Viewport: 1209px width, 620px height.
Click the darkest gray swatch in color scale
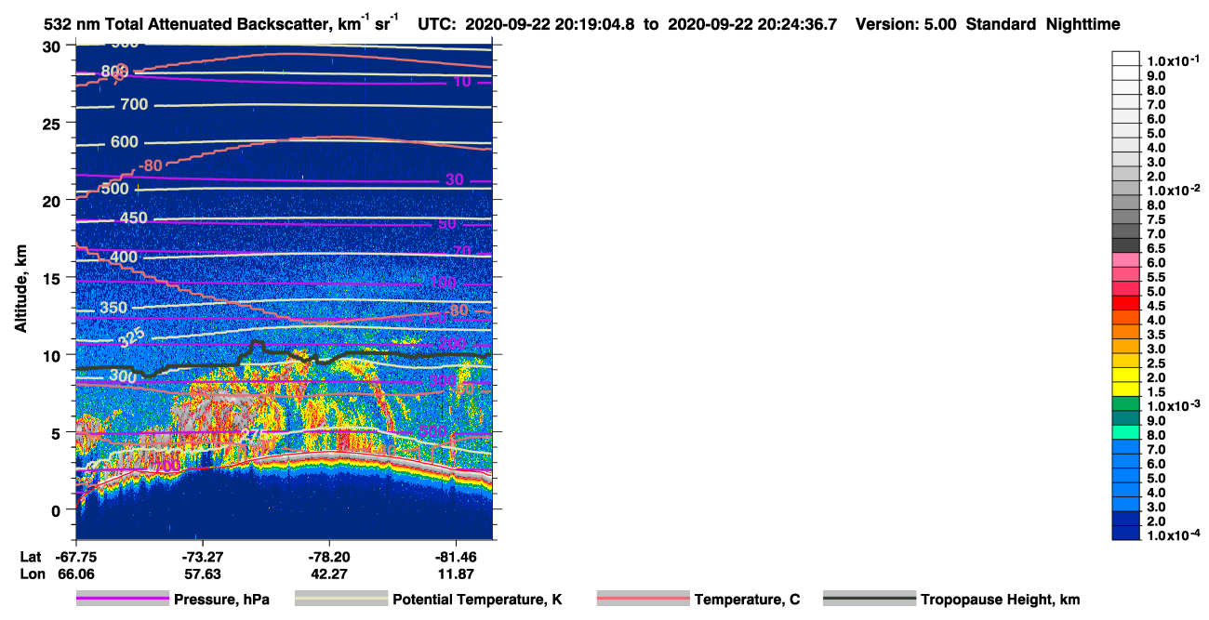pyautogui.click(x=1126, y=245)
